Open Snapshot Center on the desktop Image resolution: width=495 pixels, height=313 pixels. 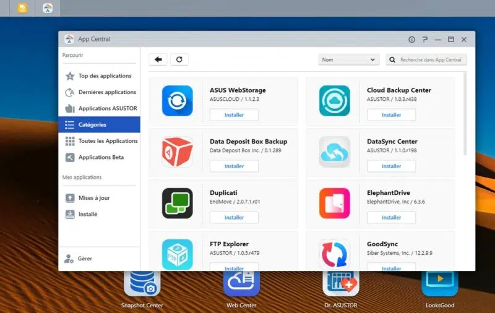tap(142, 289)
